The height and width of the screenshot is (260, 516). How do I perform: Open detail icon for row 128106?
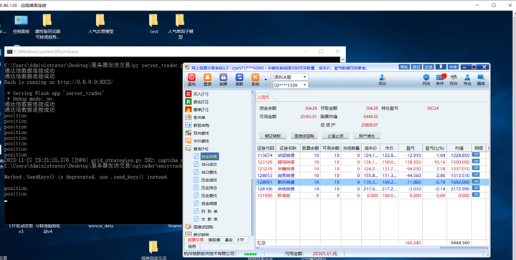point(476,188)
